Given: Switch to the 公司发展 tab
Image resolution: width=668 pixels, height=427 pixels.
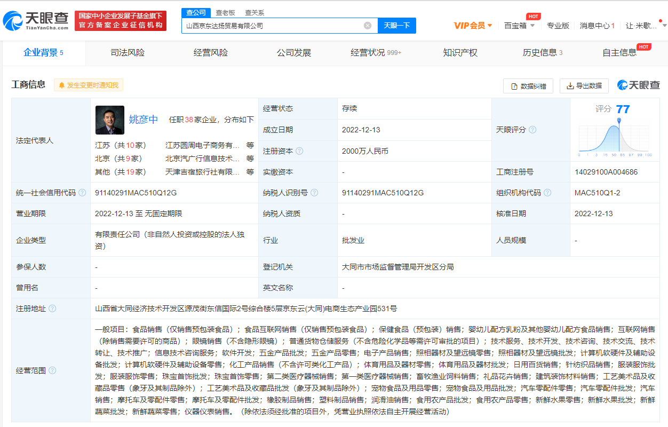Looking at the screenshot, I should tap(294, 53).
